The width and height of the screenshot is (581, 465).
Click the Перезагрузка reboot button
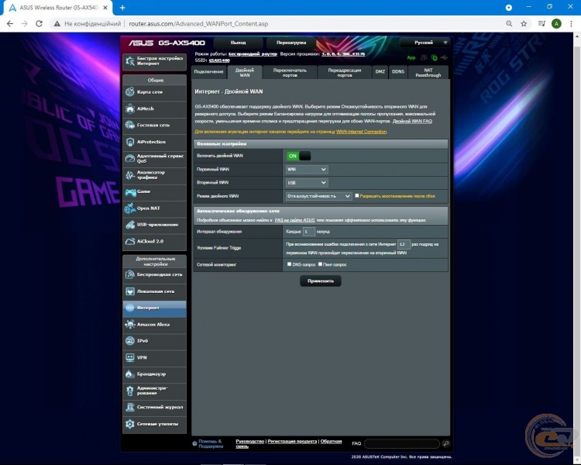[291, 43]
